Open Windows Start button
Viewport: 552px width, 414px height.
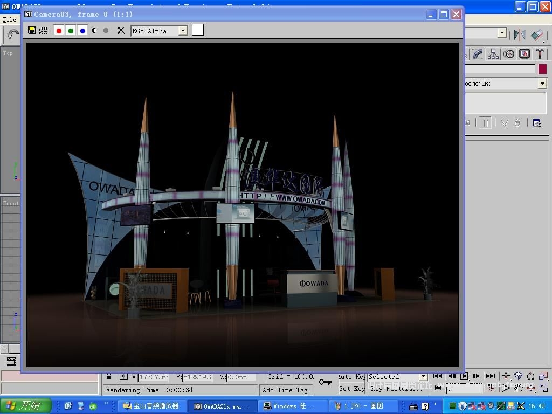pyautogui.click(x=25, y=405)
